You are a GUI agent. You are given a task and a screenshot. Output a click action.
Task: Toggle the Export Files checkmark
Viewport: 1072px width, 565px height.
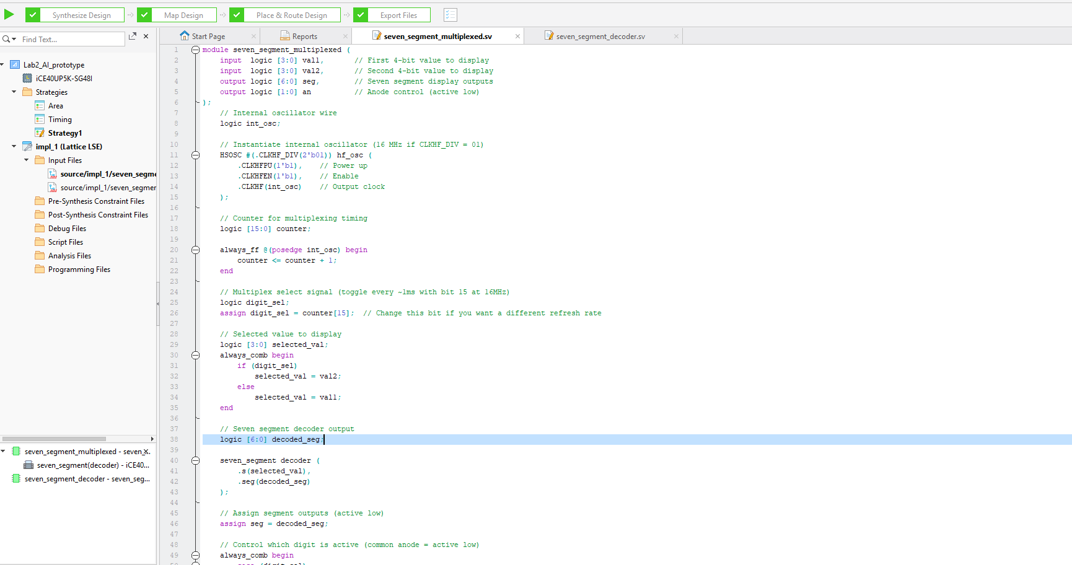[361, 15]
